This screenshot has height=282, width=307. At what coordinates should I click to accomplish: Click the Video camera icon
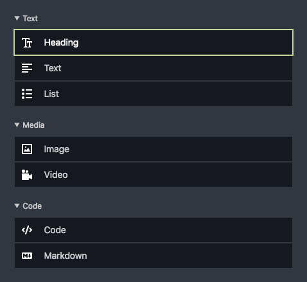(x=27, y=175)
